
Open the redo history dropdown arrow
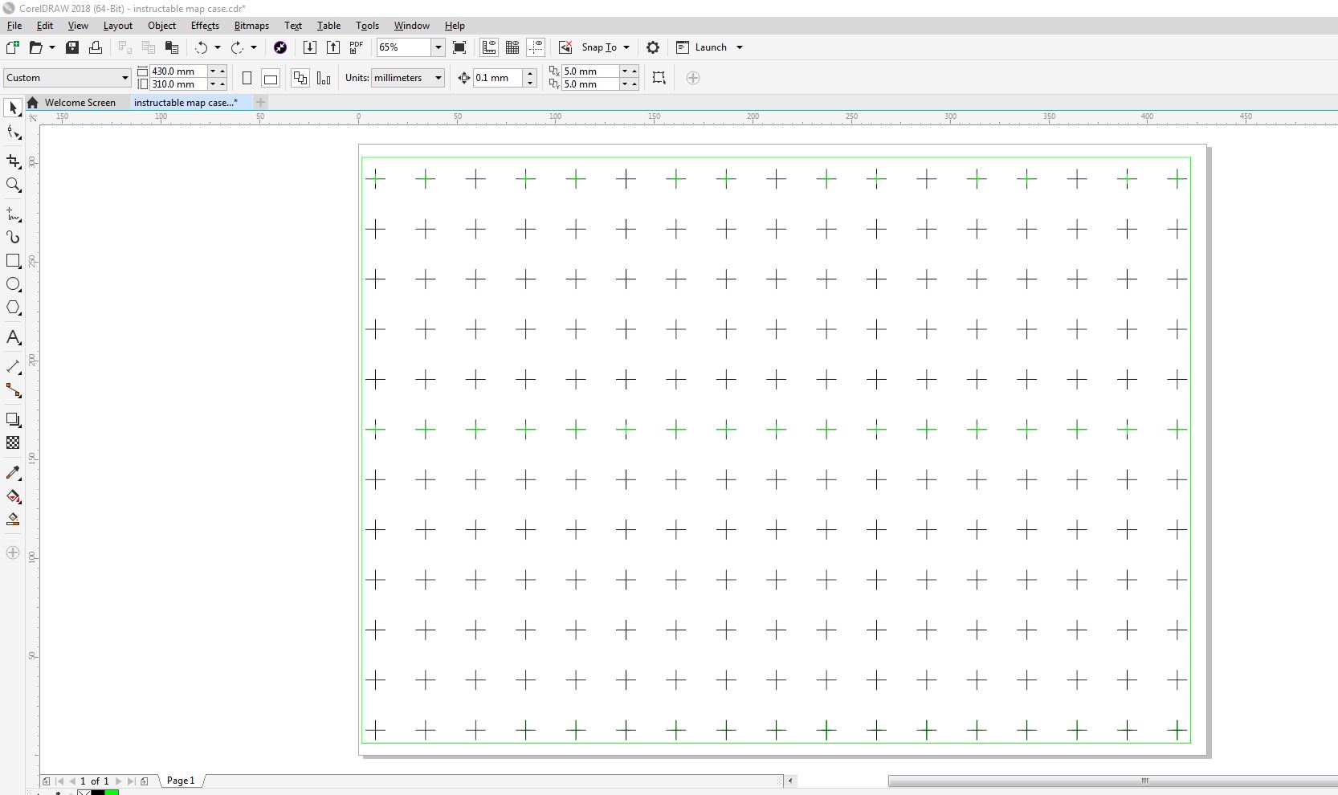254,47
